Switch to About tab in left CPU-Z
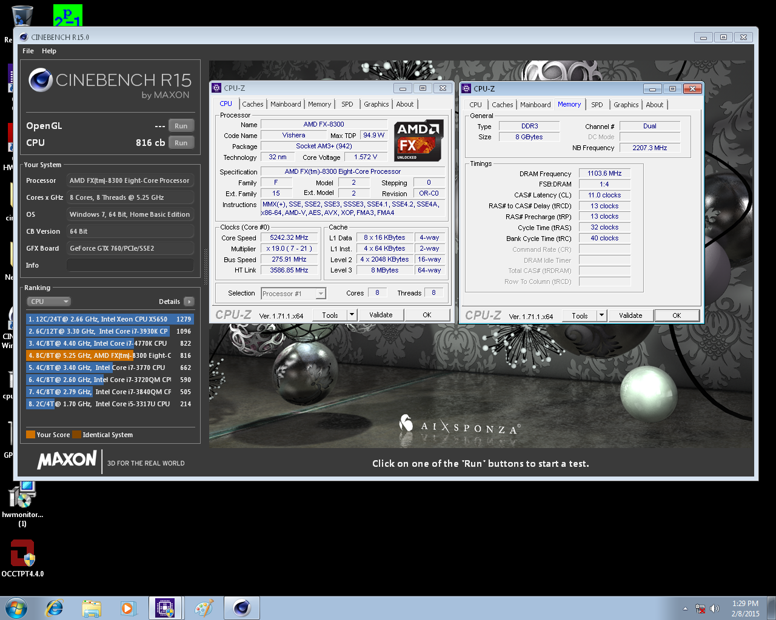Viewport: 776px width, 620px height. tap(405, 104)
